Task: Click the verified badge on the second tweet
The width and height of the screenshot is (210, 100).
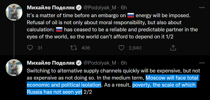Action: pos(79,63)
